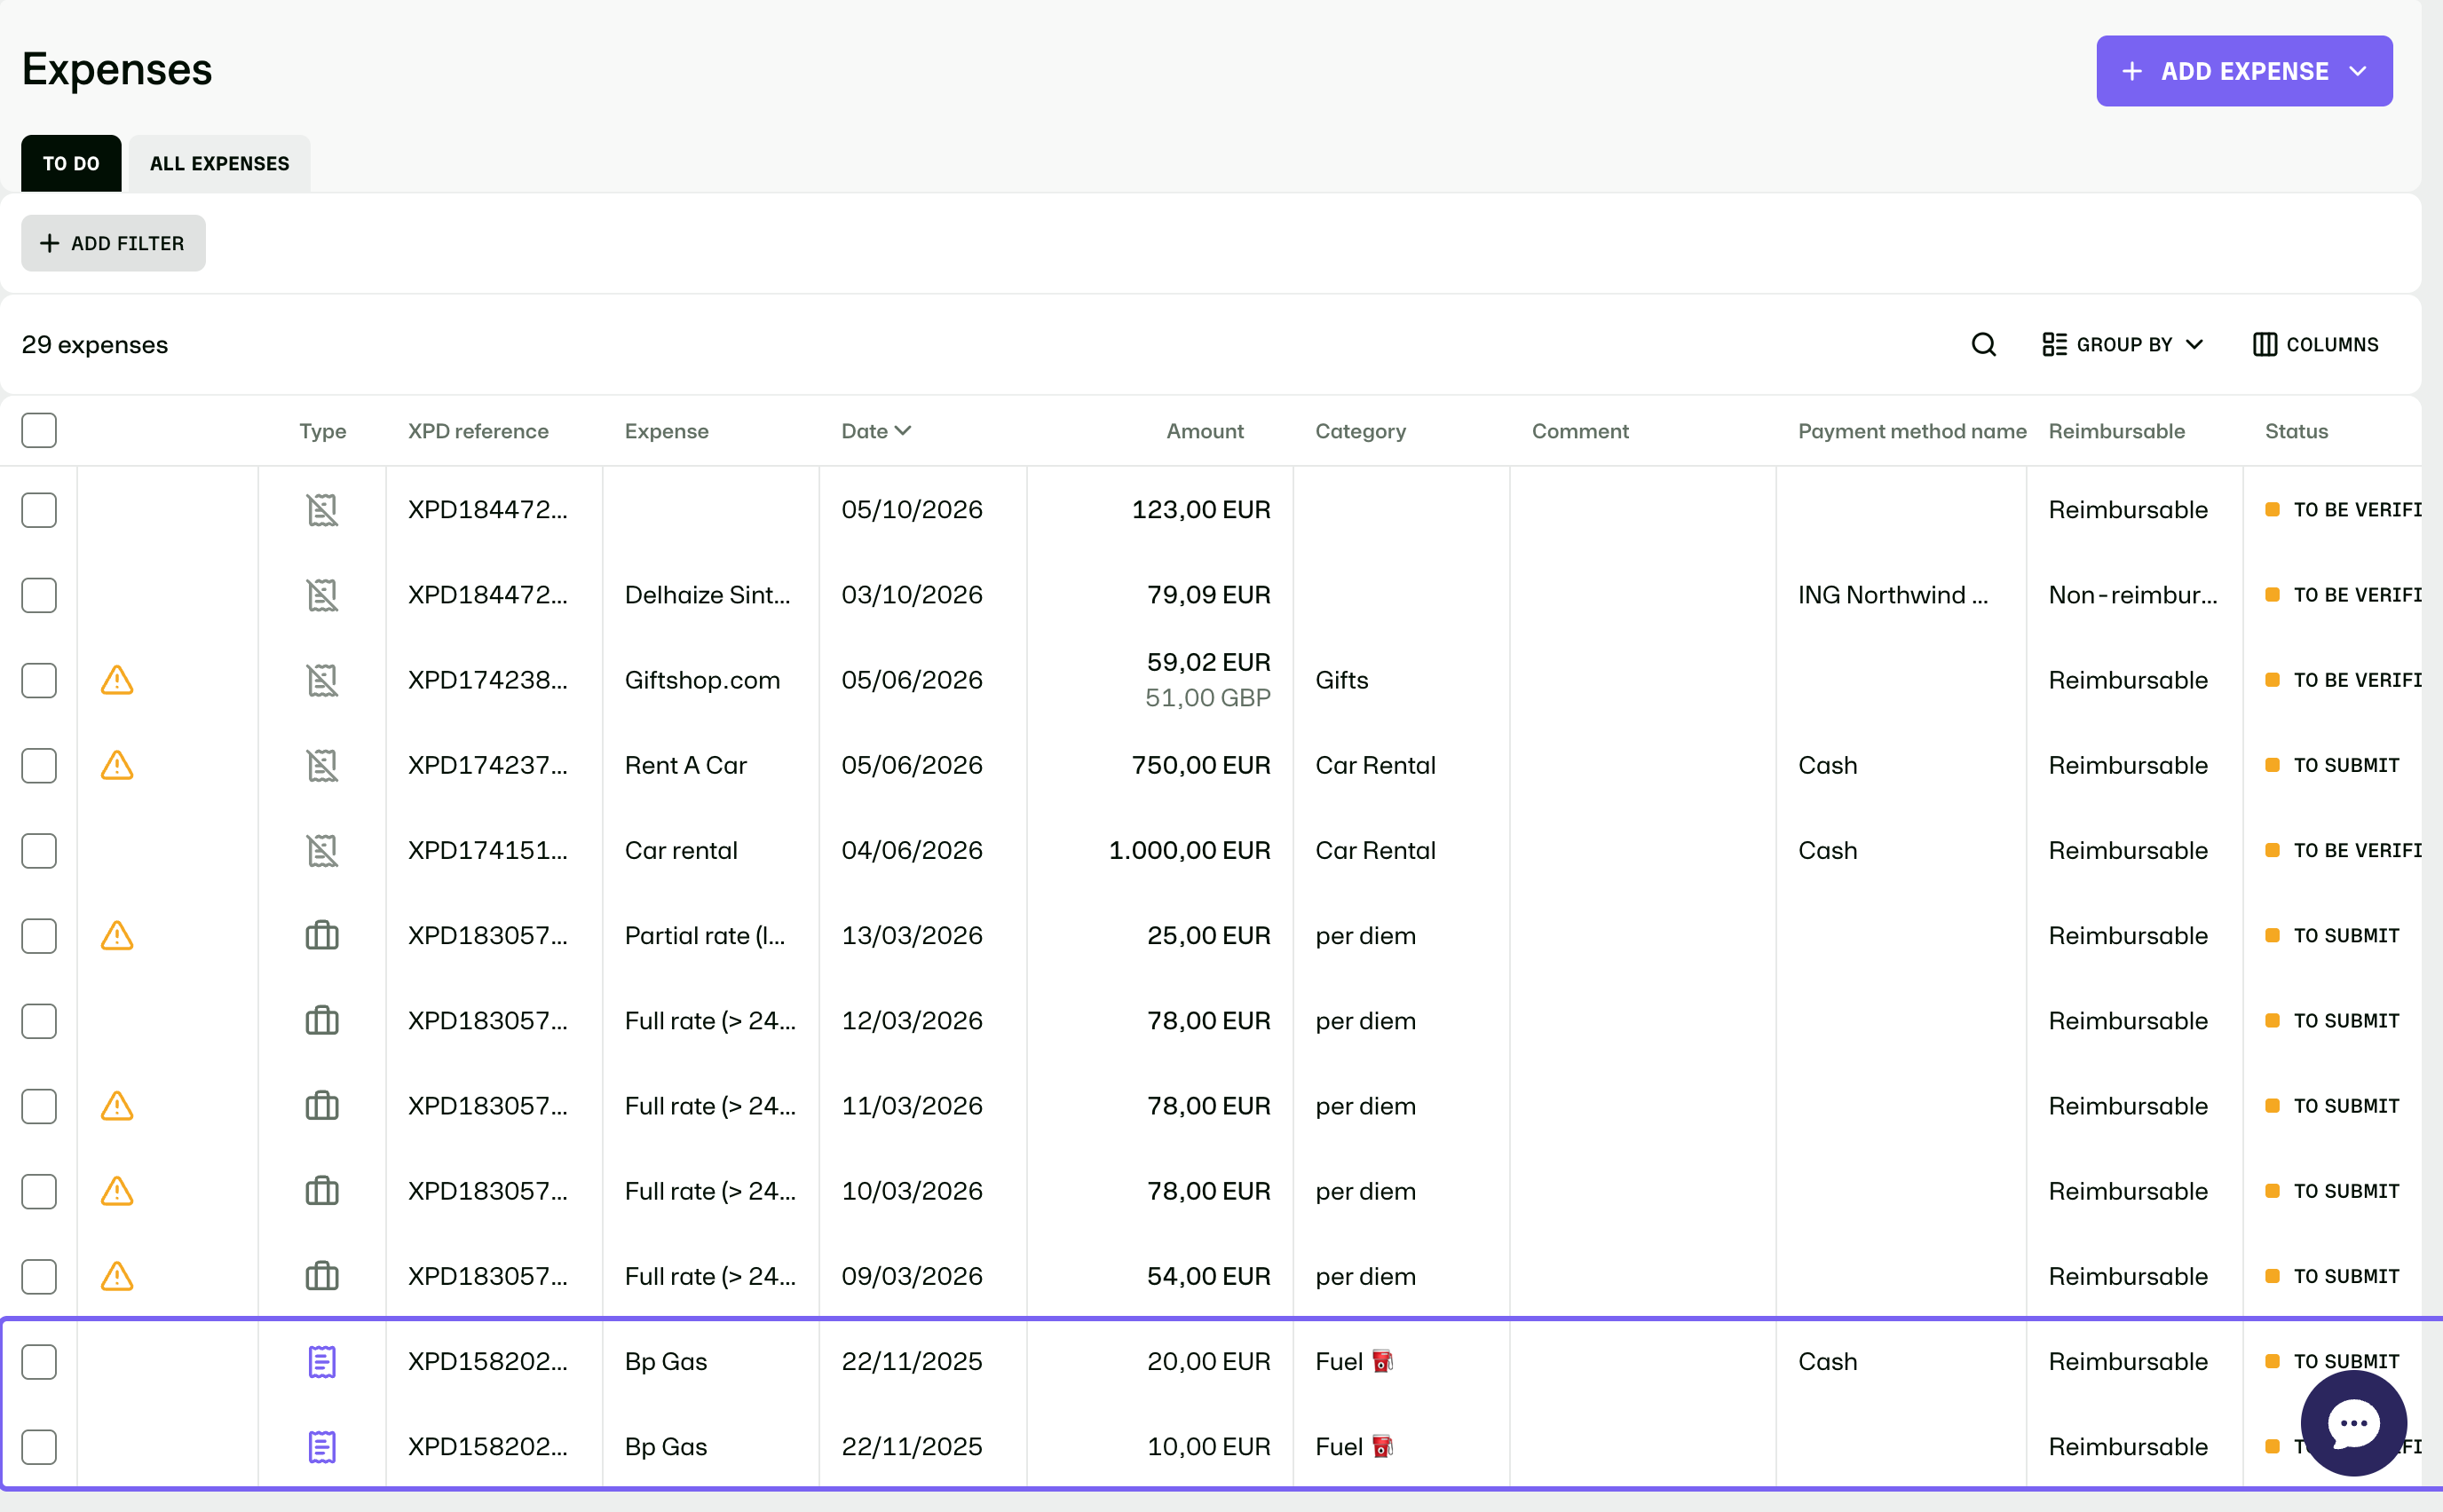Viewport: 2443px width, 1512px height.
Task: Click per diem suitcase icon on 13/03/2026 row
Action: point(322,935)
